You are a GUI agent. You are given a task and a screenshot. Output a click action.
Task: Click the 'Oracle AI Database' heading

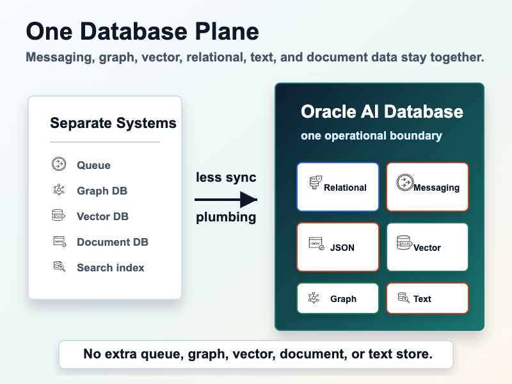click(382, 111)
